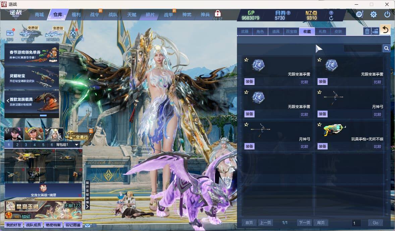Toggle favorite star on right-column 月神弓

320,92
